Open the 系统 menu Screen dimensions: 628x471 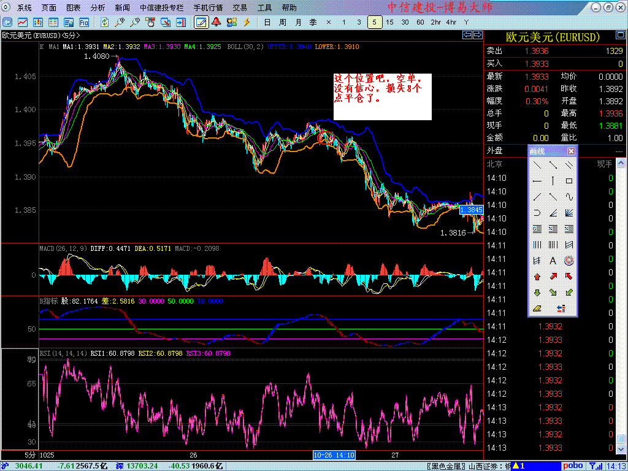coord(25,7)
